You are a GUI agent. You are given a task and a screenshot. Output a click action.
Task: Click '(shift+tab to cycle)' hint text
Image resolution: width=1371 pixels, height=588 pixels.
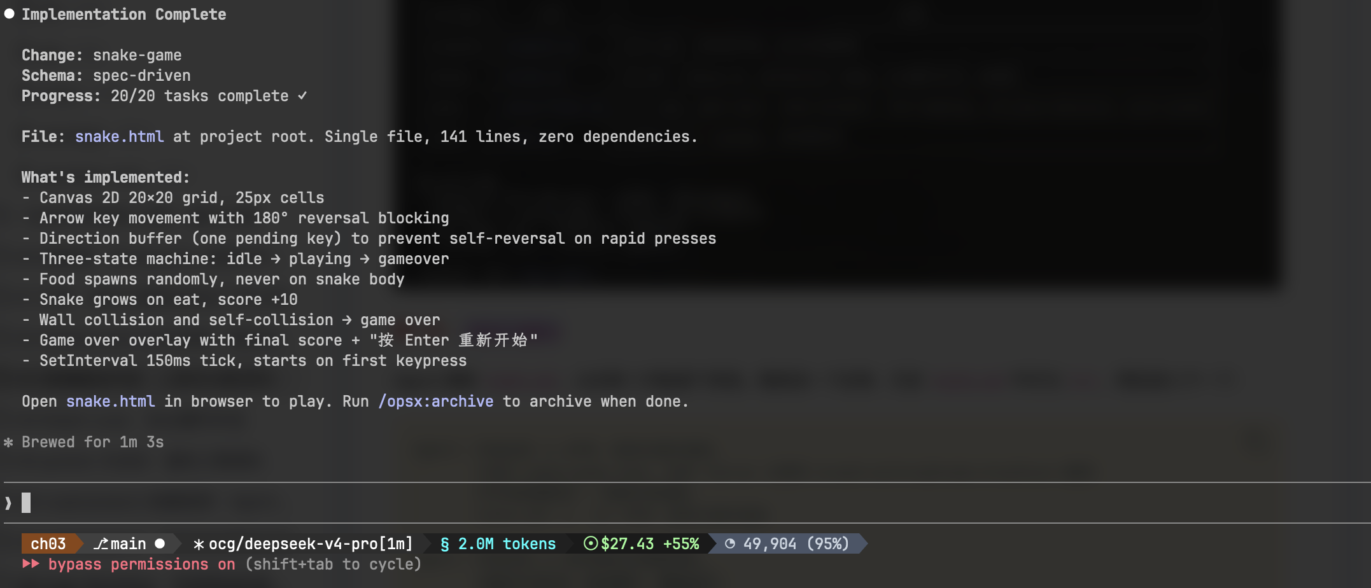pyautogui.click(x=334, y=564)
